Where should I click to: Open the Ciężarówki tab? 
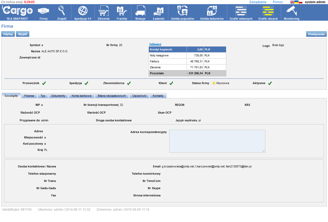[x=139, y=96]
